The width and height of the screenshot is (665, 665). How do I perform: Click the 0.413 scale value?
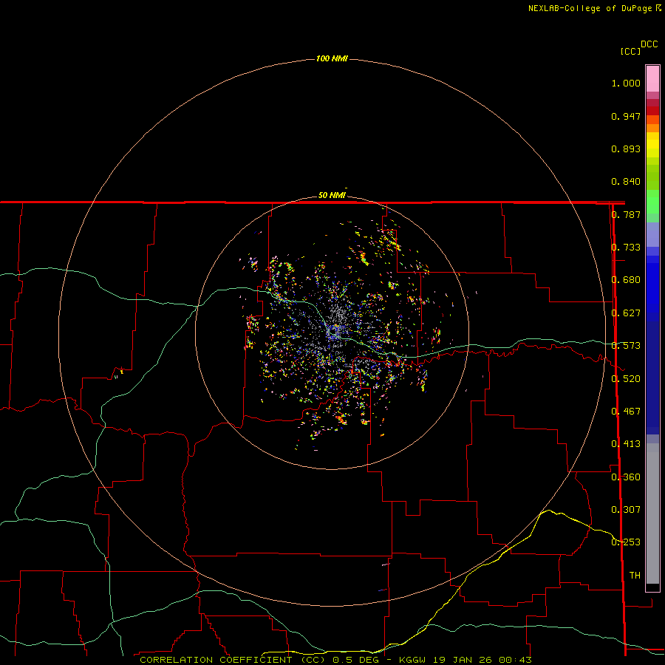626,444
